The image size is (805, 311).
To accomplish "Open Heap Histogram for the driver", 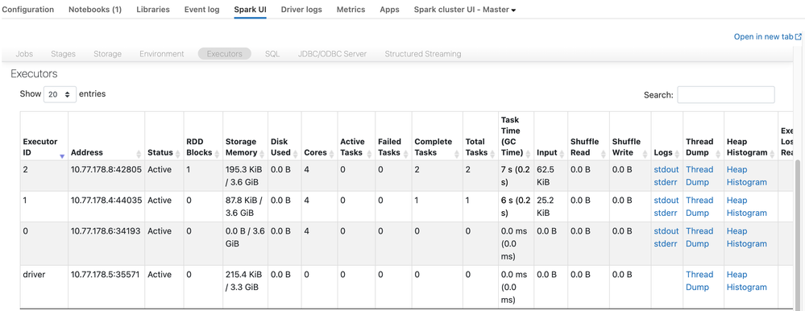I will point(747,280).
